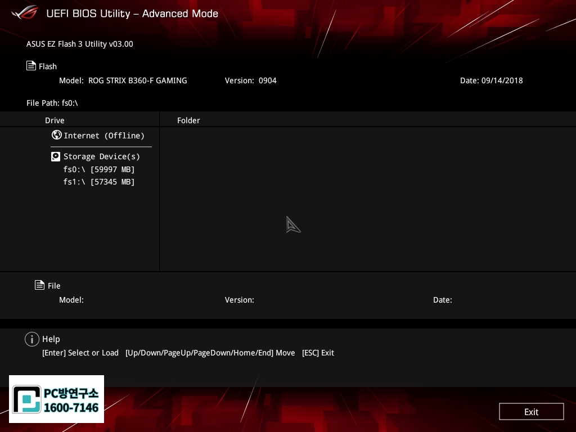Click the File section Model: label

click(71, 300)
